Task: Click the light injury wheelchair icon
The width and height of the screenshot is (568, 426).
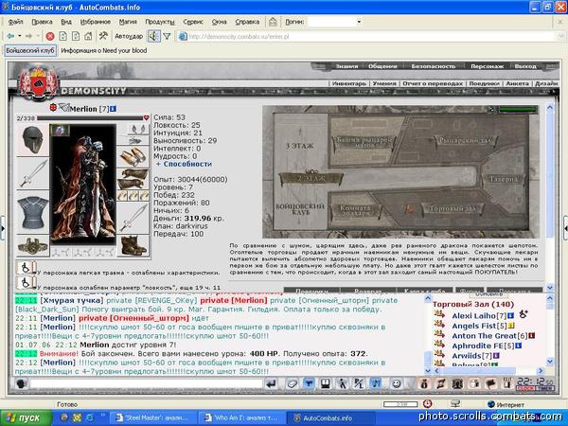Action: point(27,269)
